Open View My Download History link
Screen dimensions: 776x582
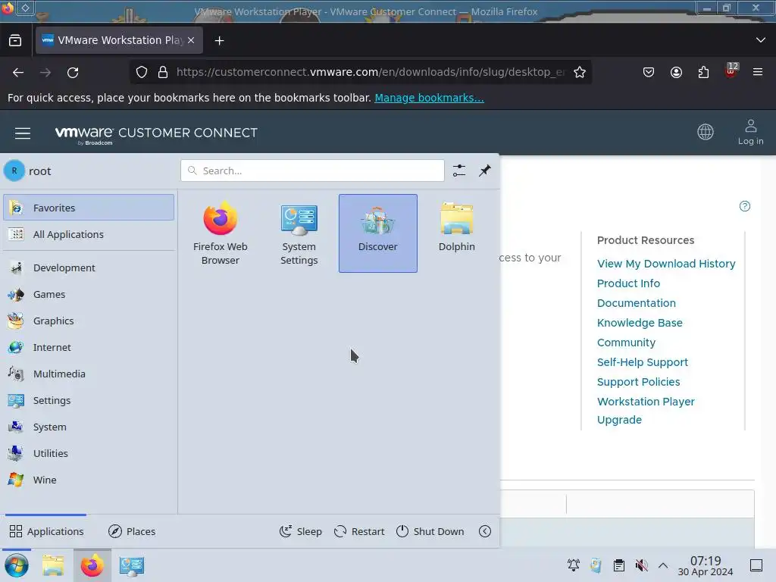(x=666, y=264)
